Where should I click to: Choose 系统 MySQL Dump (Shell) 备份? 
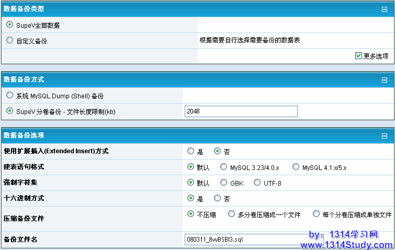[x=10, y=96]
